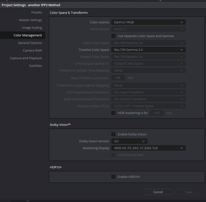This screenshot has height=202, width=206.
Task: Open the Mastering Display dropdown
Action: (148, 148)
